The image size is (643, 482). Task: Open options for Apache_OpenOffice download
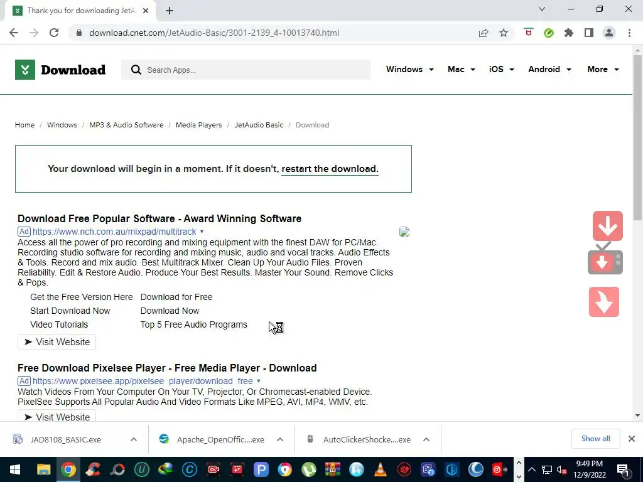[x=280, y=439]
